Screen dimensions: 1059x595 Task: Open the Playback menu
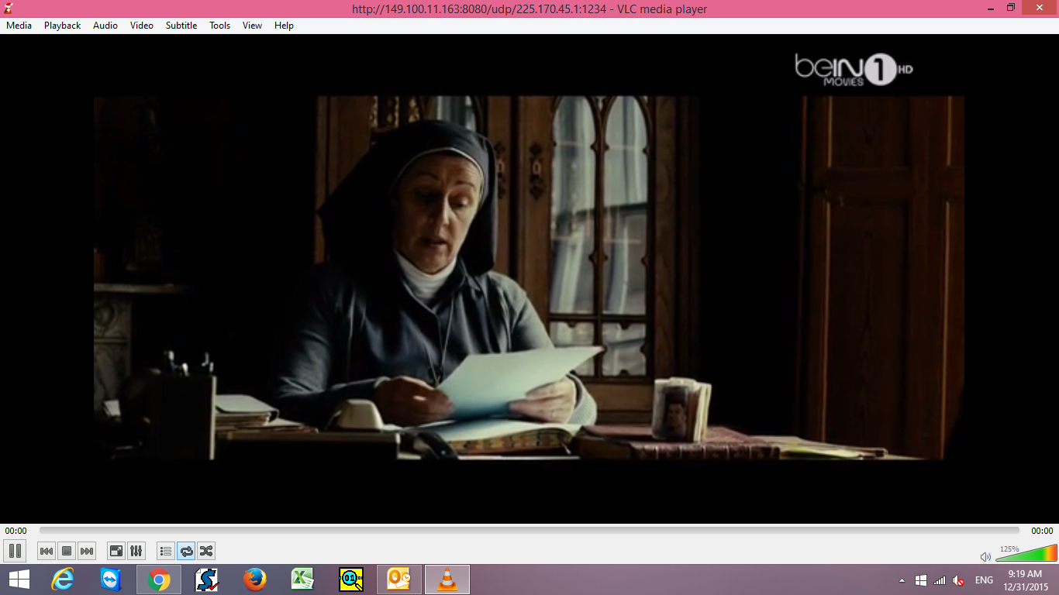click(62, 26)
